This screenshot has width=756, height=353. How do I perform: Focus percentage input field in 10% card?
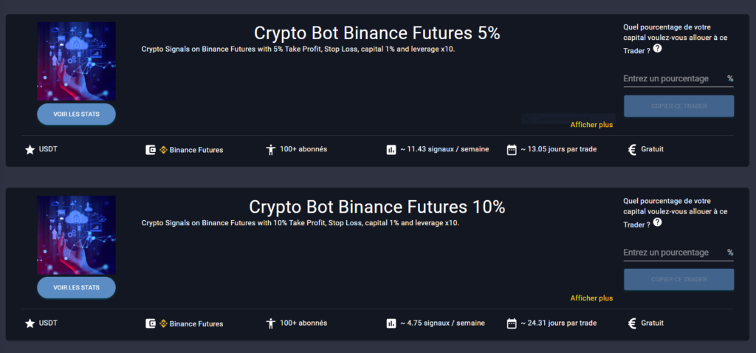[672, 253]
